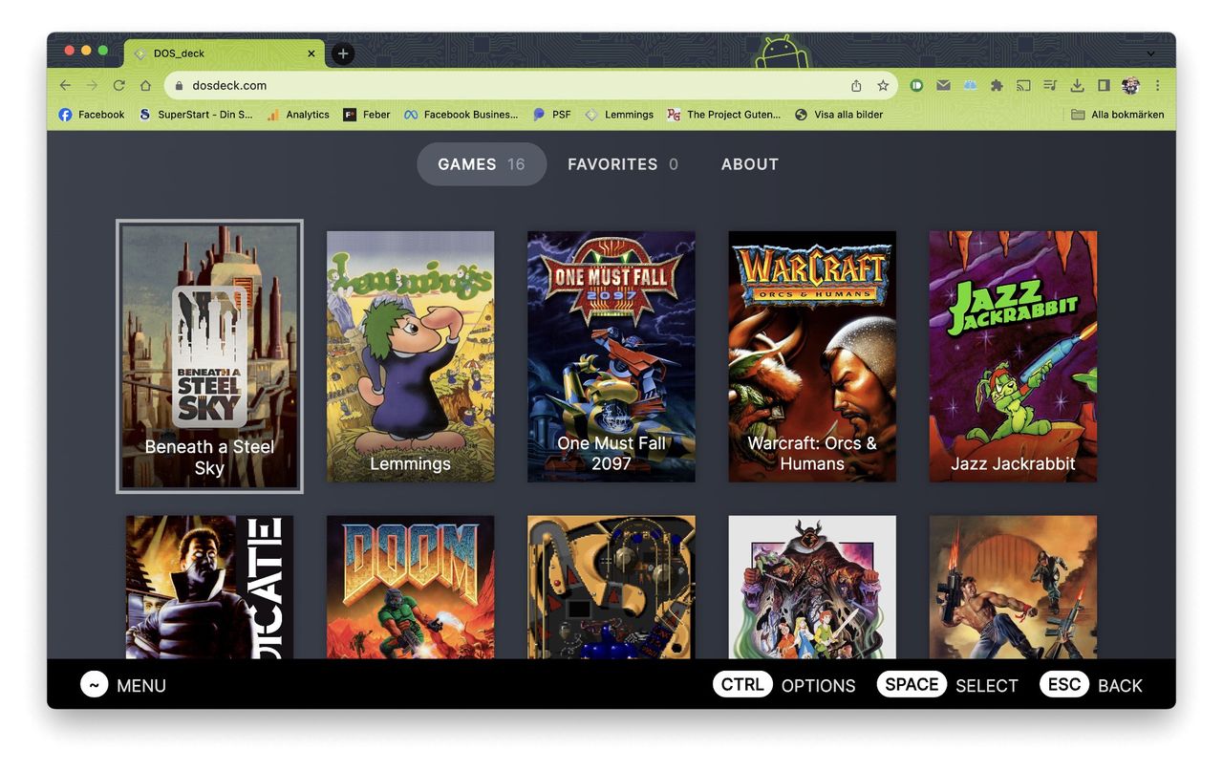The width and height of the screenshot is (1223, 771).
Task: Click the bookmark star icon in address bar
Action: click(x=883, y=85)
